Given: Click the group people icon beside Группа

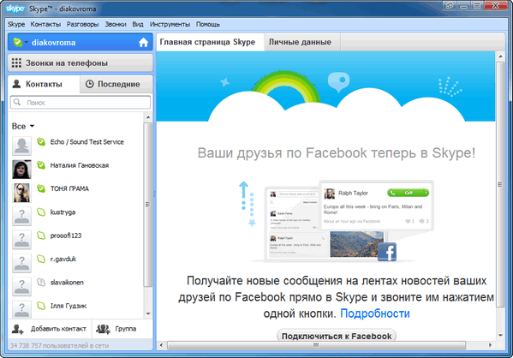Looking at the screenshot, I should point(103,329).
